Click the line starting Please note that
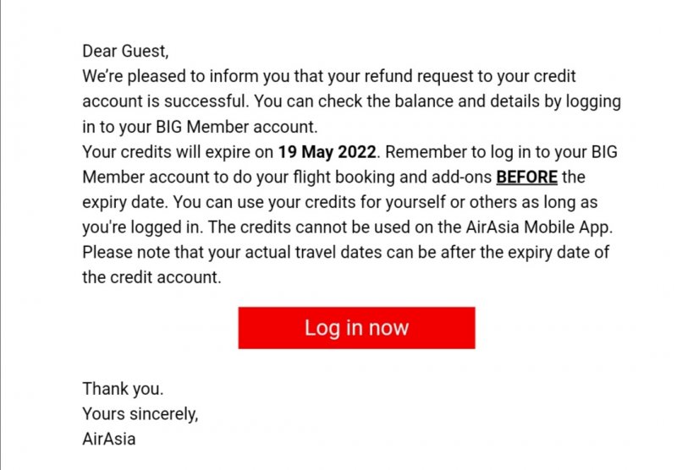Screen dimensions: 677x470 [x=346, y=253]
